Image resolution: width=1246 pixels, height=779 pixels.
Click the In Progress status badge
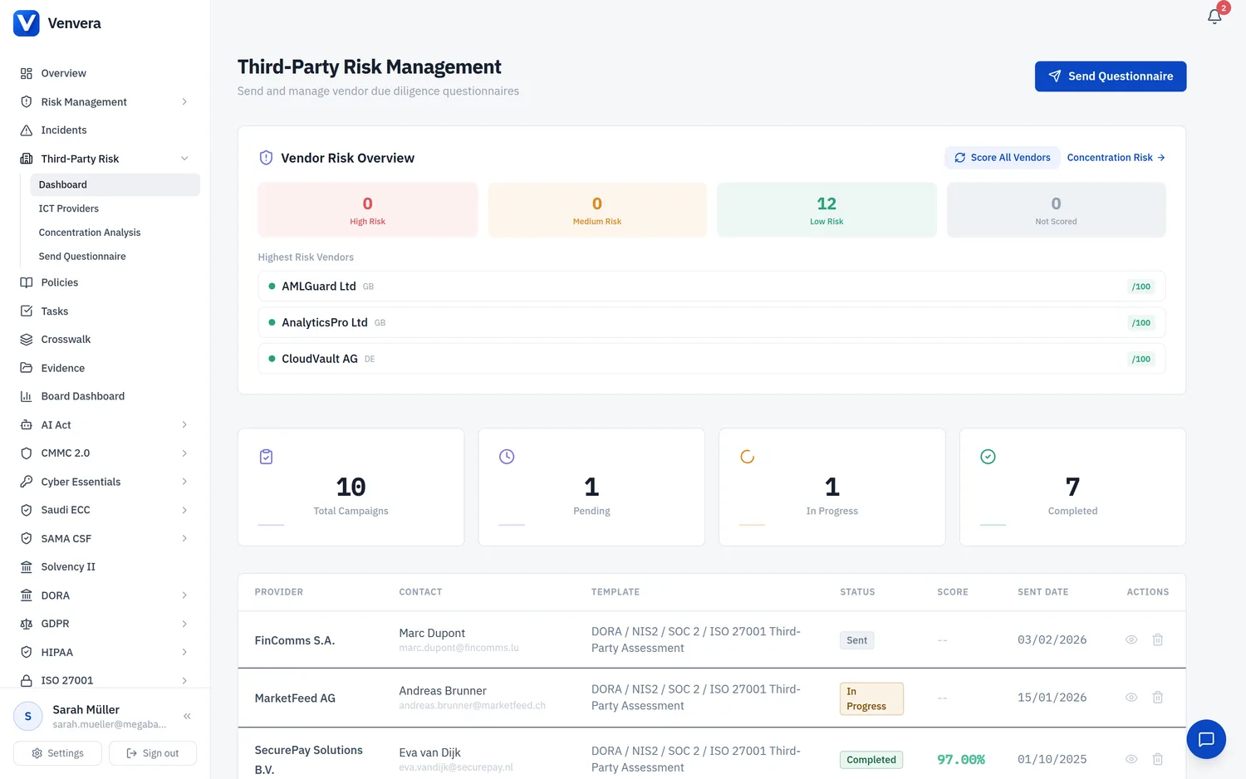coord(871,698)
